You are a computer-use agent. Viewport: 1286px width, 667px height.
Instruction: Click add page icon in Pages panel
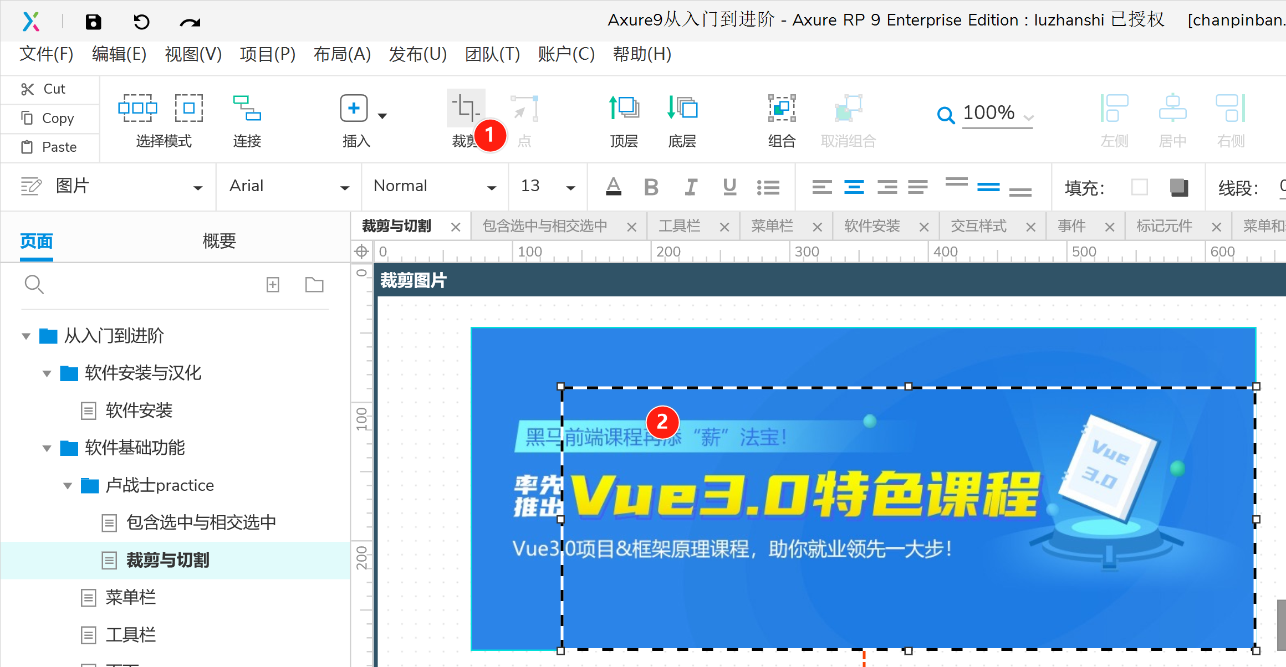tap(273, 285)
